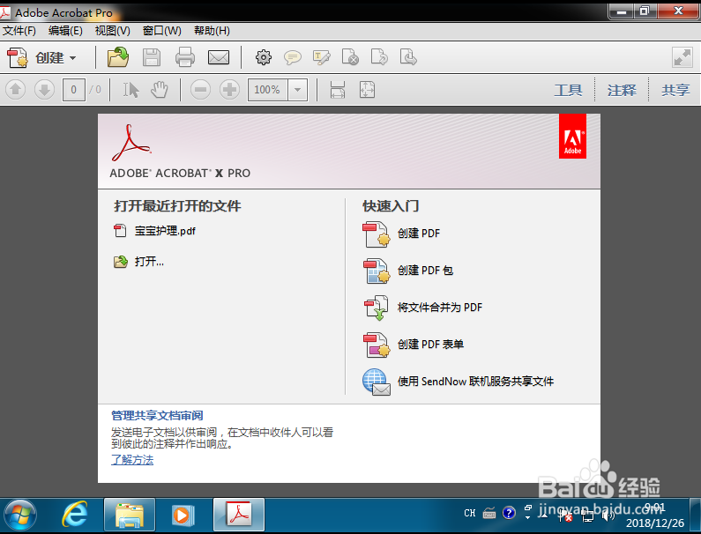701x534 pixels.
Task: Click the rotate page icon
Action: (x=379, y=57)
